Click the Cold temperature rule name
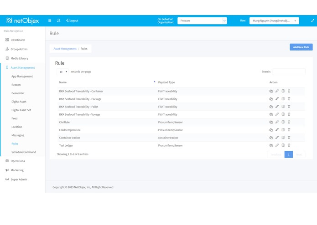This screenshot has height=225, width=317. click(70, 130)
